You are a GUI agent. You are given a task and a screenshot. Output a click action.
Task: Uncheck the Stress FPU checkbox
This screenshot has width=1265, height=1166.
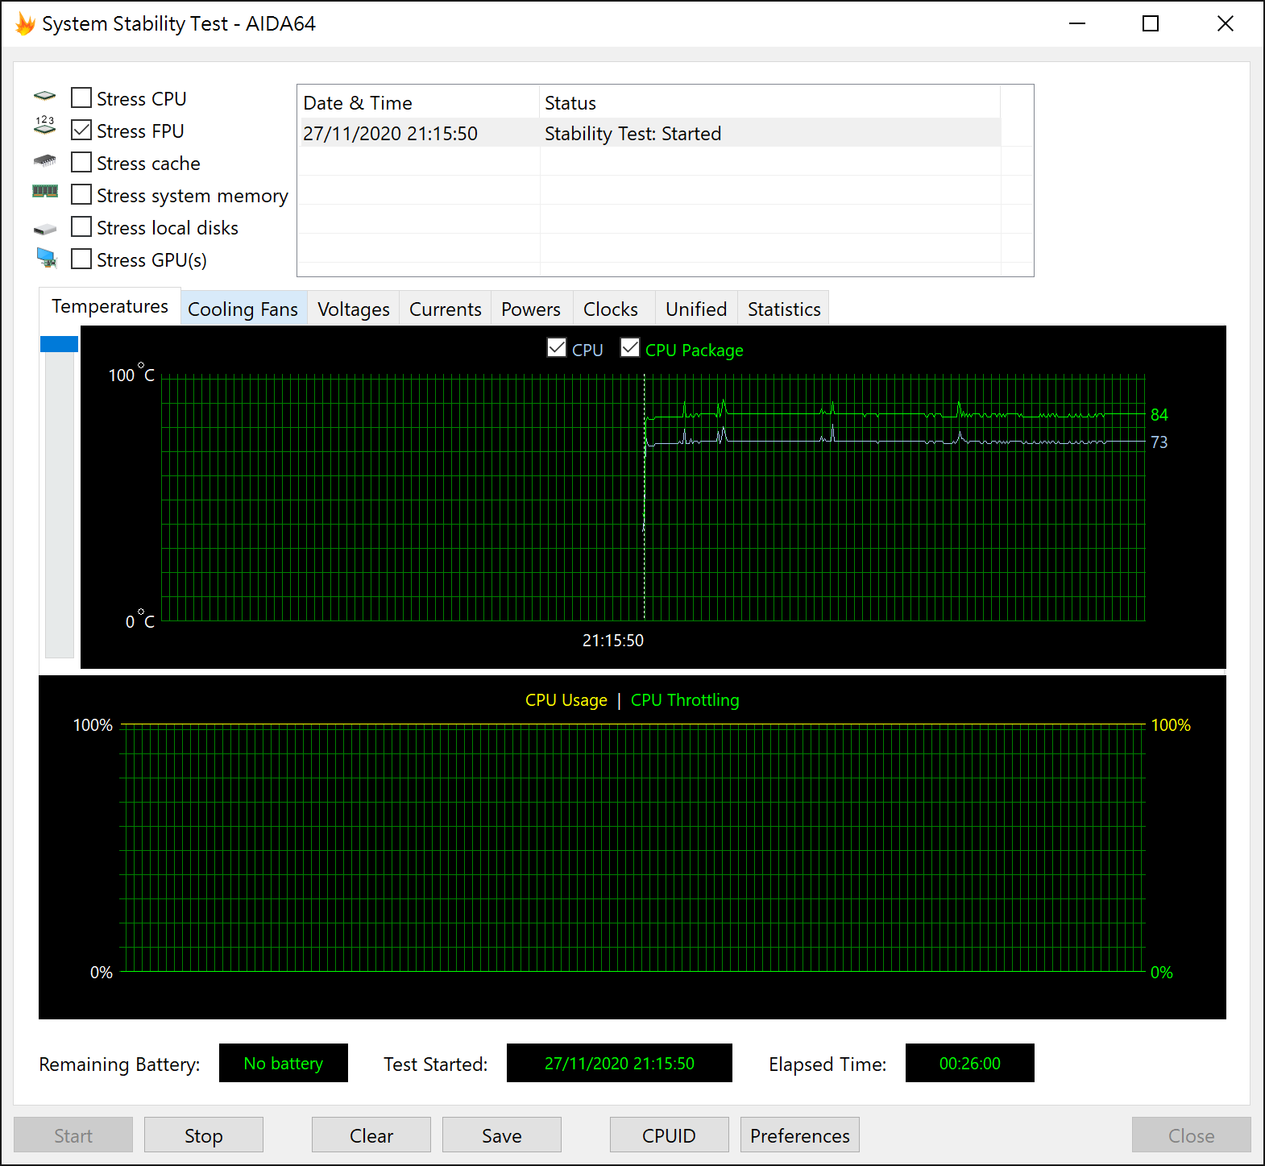[x=81, y=130]
